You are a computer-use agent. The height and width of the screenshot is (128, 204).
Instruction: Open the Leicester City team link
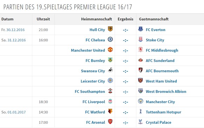[93, 81]
